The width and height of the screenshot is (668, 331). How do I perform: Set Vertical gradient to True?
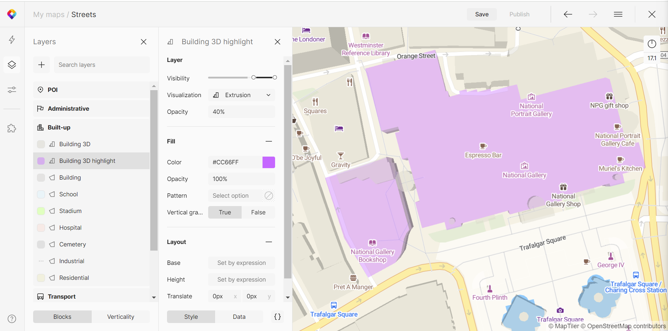click(225, 212)
